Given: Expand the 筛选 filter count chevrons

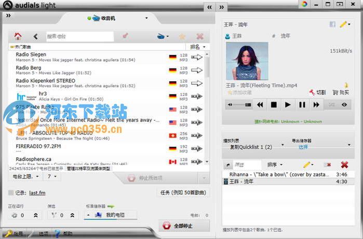Looking at the screenshot, I should click(72, 215).
